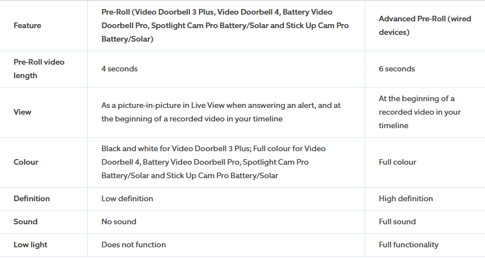The image size is (485, 258).
Task: Select the "Definition" row label
Action: [31, 198]
